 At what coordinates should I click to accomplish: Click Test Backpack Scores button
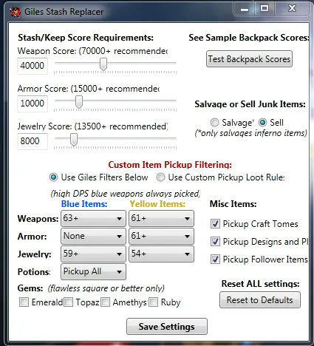pyautogui.click(x=249, y=59)
